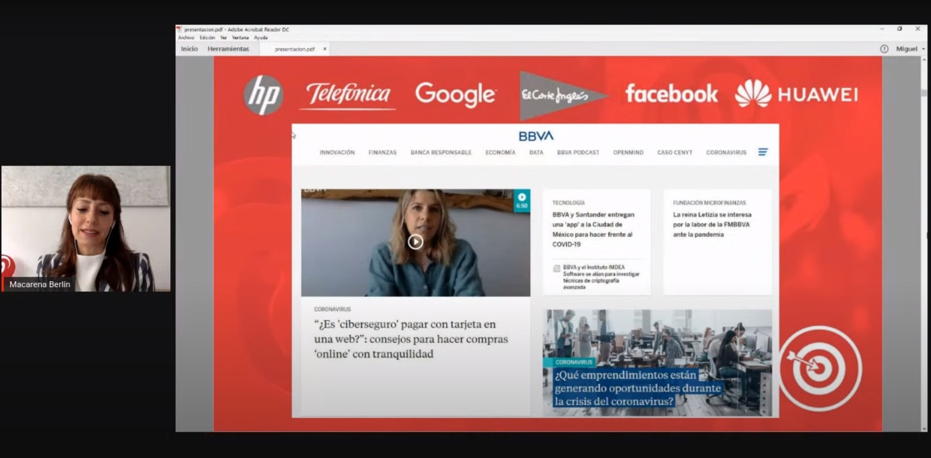Click the Huawei logo
The image size is (931, 458).
point(797,94)
